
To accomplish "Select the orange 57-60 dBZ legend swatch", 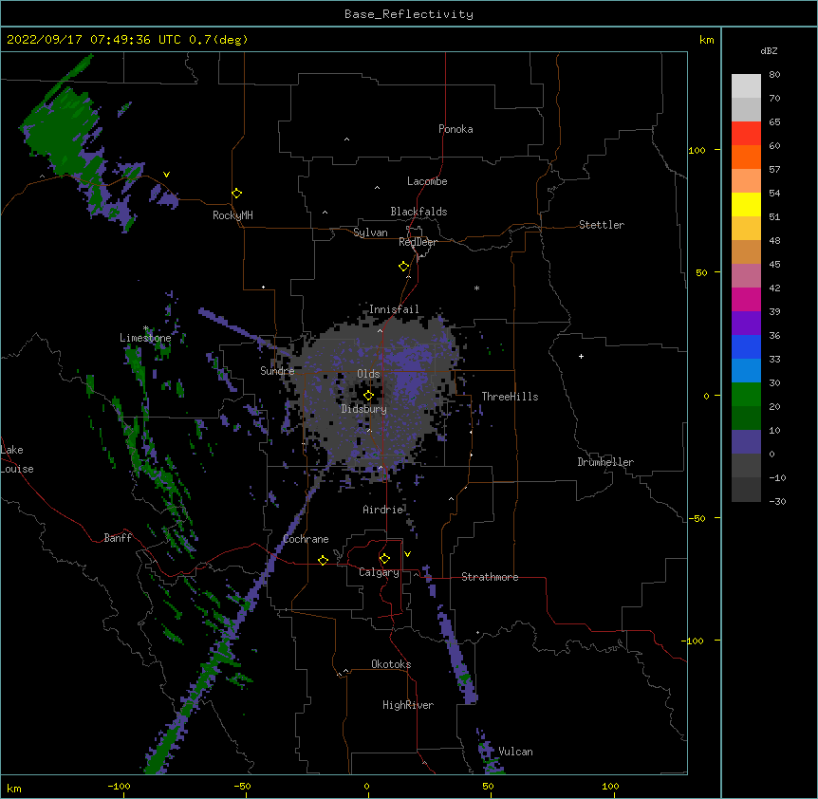I will tap(746, 157).
